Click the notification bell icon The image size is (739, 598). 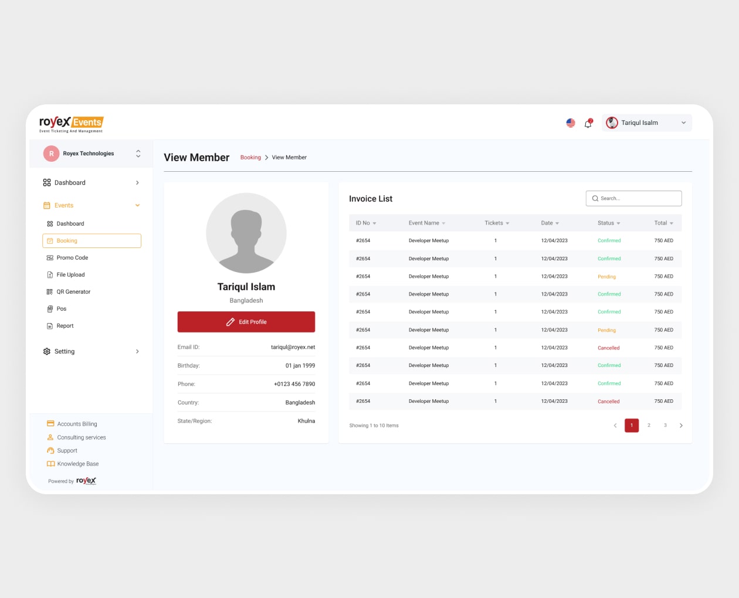click(588, 123)
